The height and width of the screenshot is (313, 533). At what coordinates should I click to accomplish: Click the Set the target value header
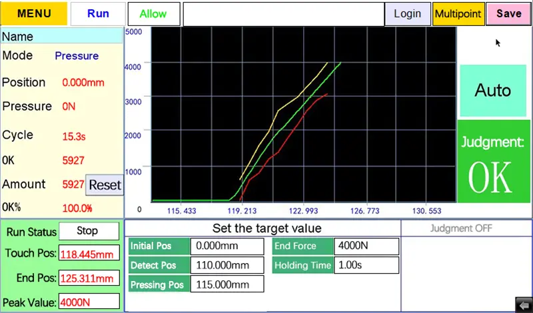pos(267,228)
